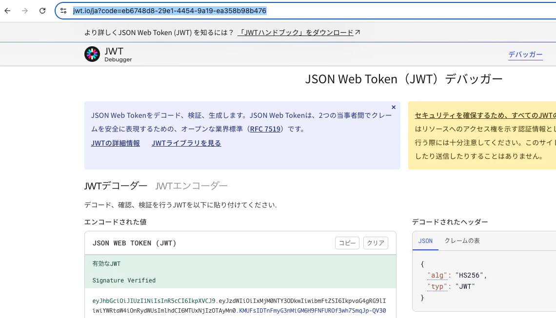Select the JSON tab in decoded header

coord(425,241)
